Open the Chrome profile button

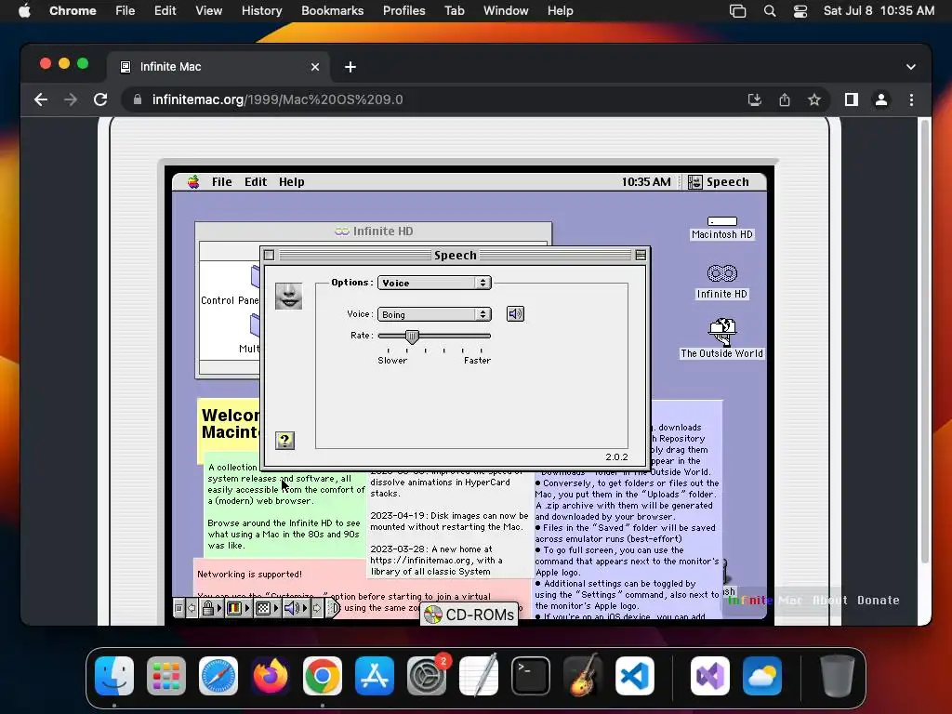(x=881, y=99)
